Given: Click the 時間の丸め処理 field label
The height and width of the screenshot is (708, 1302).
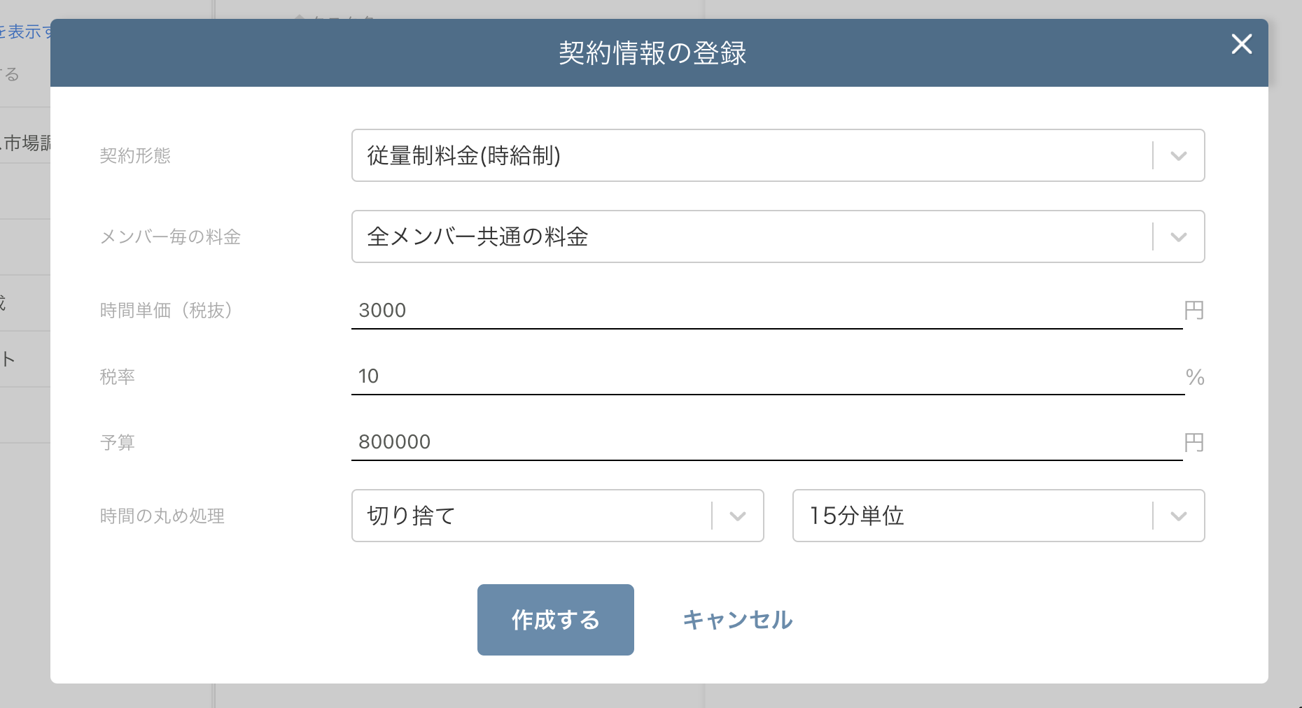Looking at the screenshot, I should (x=162, y=516).
